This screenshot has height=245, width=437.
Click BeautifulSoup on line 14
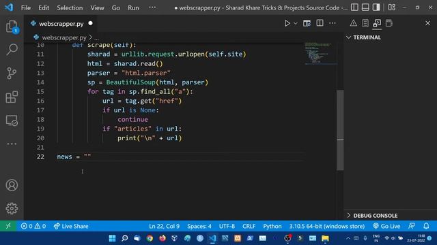[x=130, y=82]
